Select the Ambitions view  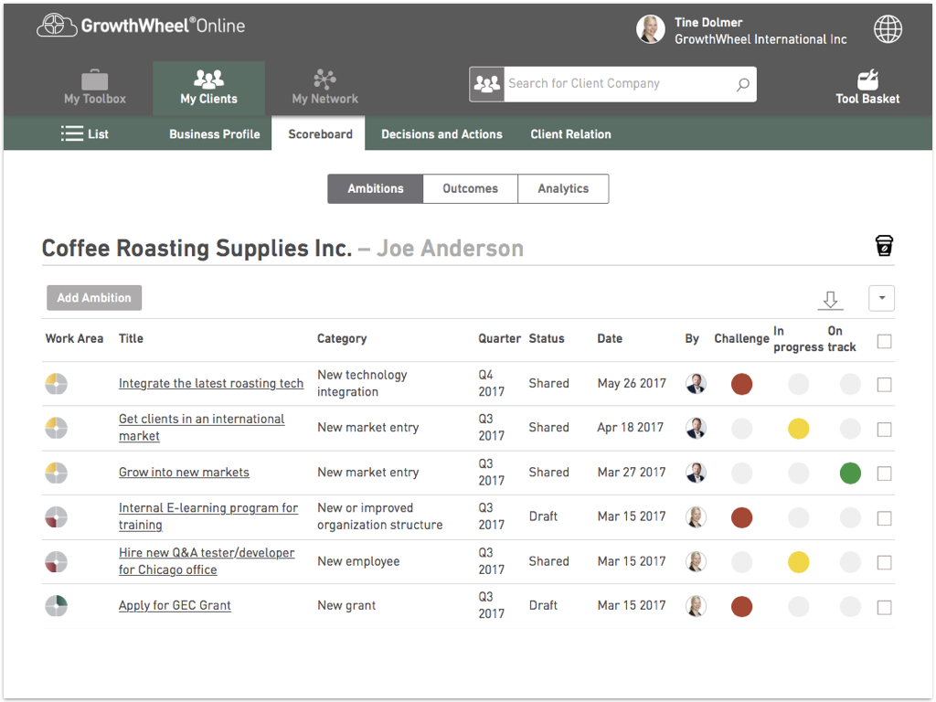click(376, 188)
